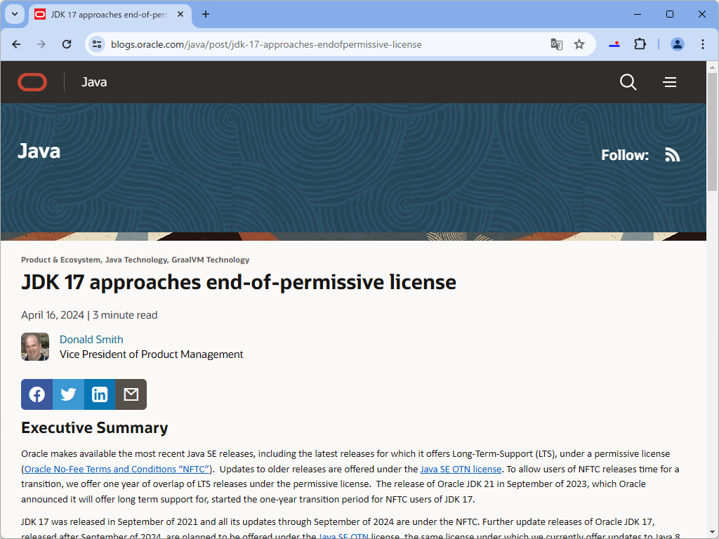Open the Chrome three-dot menu
Viewport: 719px width, 539px height.
click(x=702, y=44)
